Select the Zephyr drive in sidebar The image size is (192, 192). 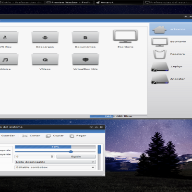coord(170,67)
